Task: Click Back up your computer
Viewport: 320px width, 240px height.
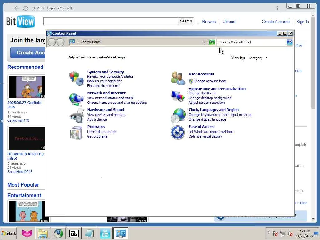Action: point(104,81)
